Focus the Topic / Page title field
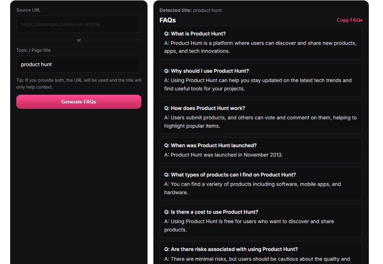This screenshot has width=383, height=264. pyautogui.click(x=78, y=64)
